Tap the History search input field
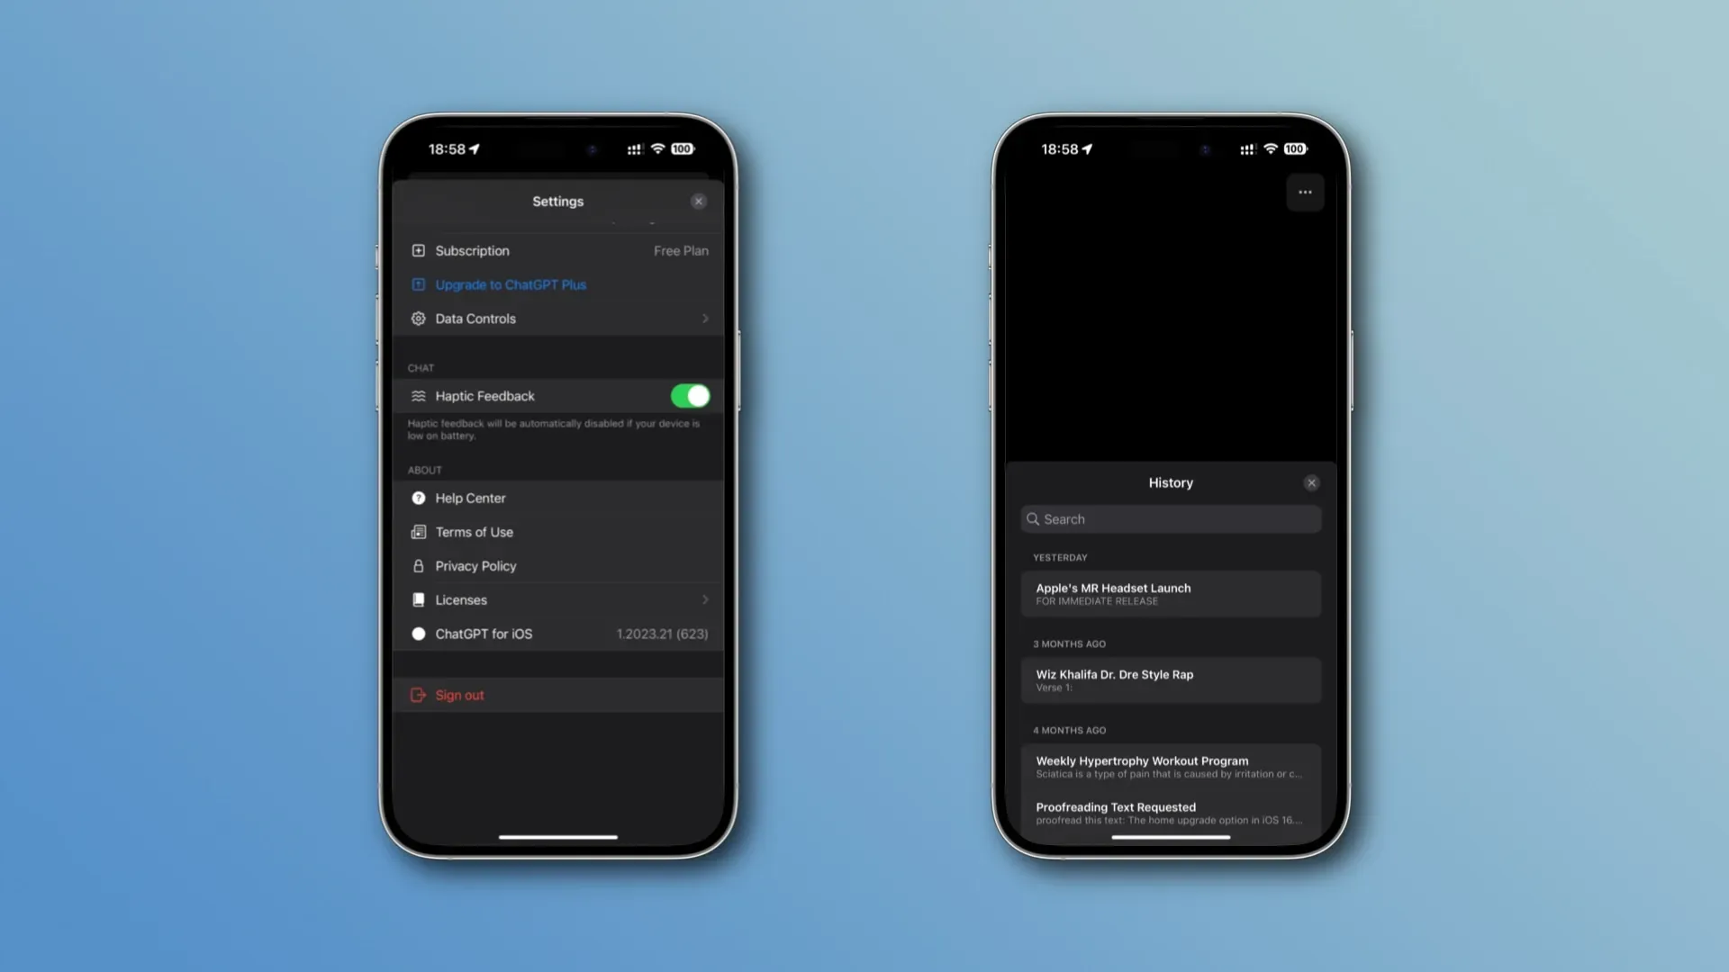Image resolution: width=1729 pixels, height=972 pixels. pyautogui.click(x=1171, y=518)
